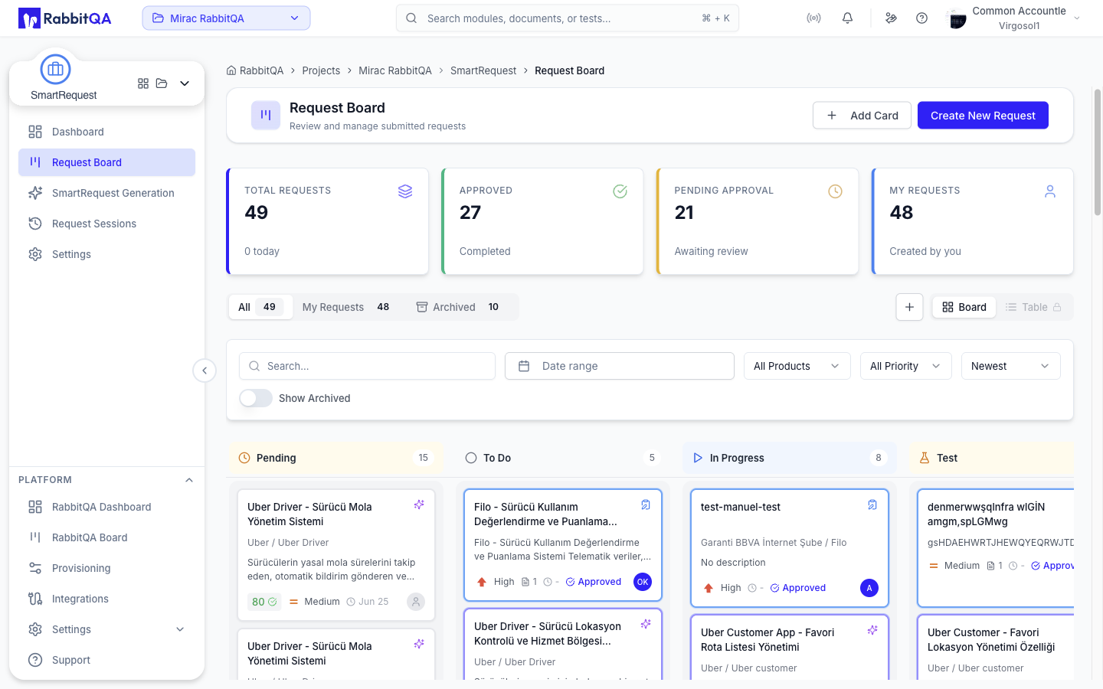Open the user avatar for Common Accountle

957,18
